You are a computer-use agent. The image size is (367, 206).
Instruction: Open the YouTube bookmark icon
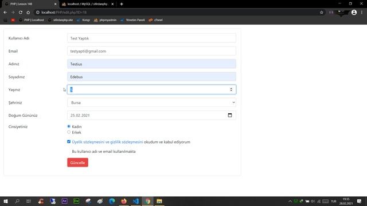[13, 20]
